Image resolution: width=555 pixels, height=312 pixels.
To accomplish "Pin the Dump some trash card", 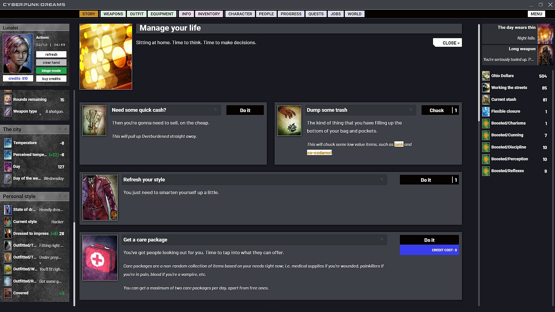I will [410, 110].
